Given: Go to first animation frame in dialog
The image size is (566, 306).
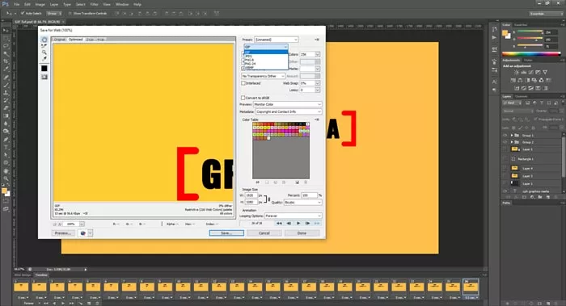Looking at the screenshot, I should tap(279, 224).
